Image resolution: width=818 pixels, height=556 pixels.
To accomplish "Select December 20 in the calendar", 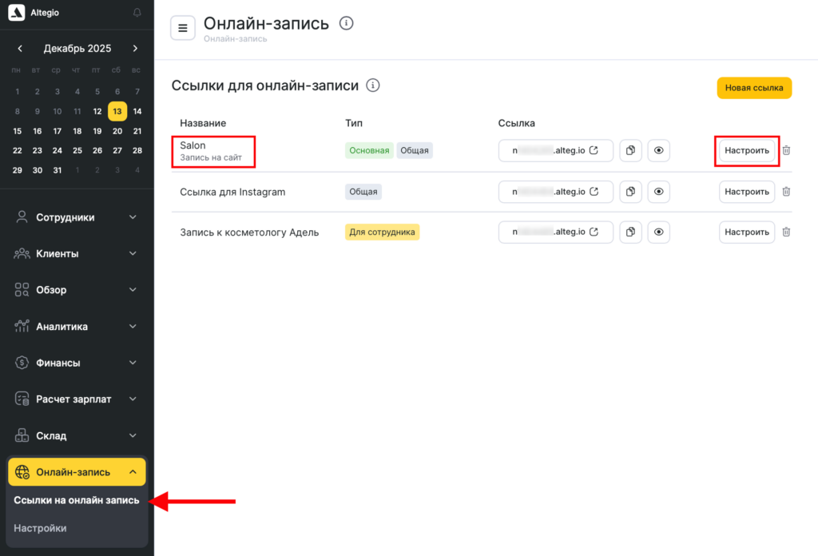I will tap(117, 131).
